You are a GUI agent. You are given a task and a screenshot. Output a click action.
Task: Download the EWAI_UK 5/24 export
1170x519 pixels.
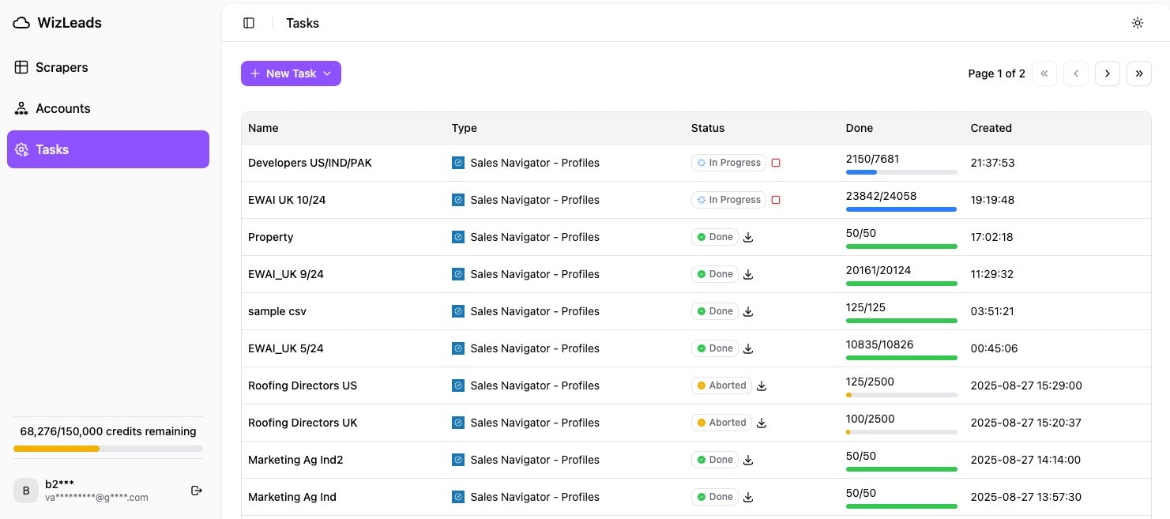[748, 348]
